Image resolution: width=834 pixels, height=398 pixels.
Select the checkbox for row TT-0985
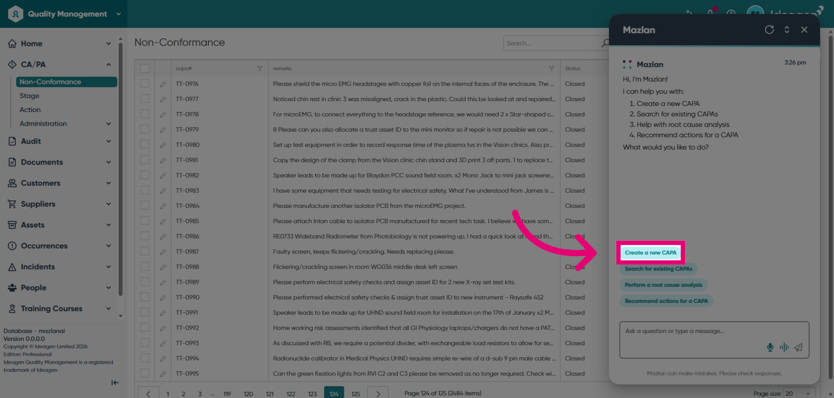(x=145, y=220)
